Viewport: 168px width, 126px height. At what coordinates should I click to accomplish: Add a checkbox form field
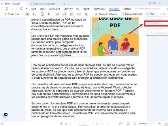click(35, 14)
